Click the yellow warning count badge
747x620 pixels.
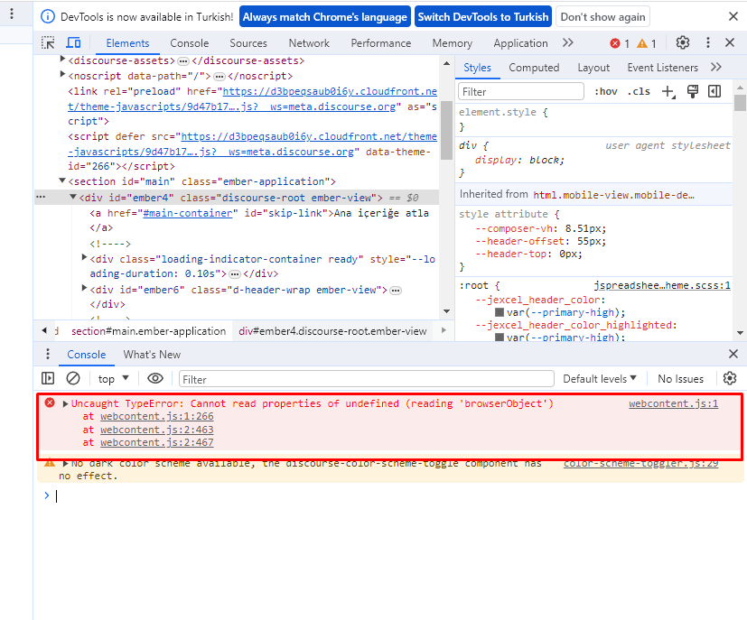coord(647,43)
